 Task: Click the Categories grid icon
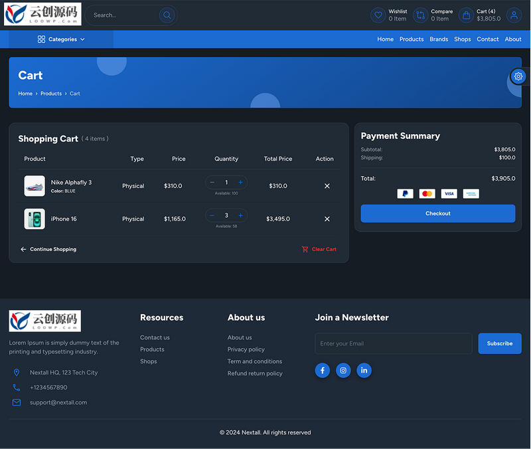[41, 39]
